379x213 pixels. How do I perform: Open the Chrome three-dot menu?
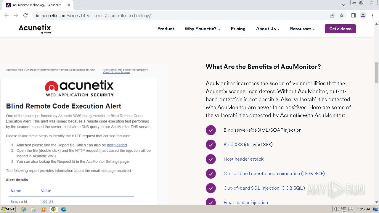coord(372,15)
